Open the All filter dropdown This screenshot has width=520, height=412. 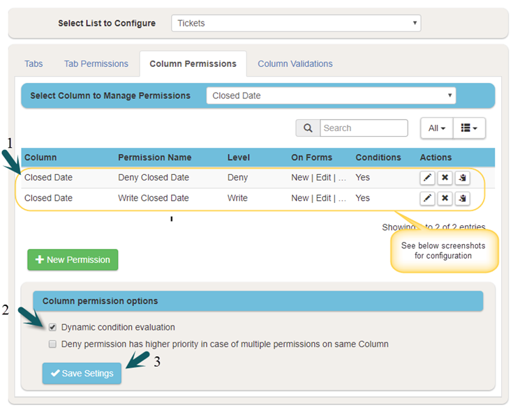(x=436, y=128)
